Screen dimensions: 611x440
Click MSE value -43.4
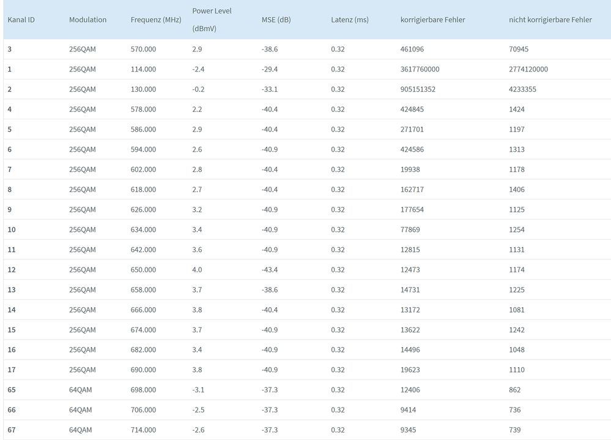[269, 270]
